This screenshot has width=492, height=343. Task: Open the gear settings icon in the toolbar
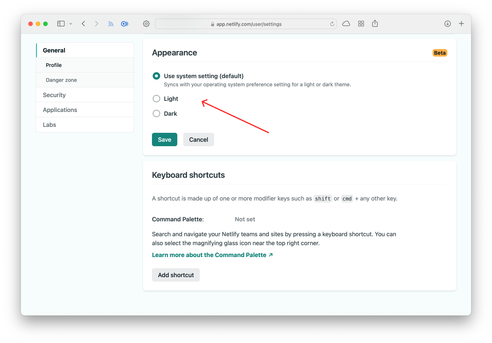[146, 24]
